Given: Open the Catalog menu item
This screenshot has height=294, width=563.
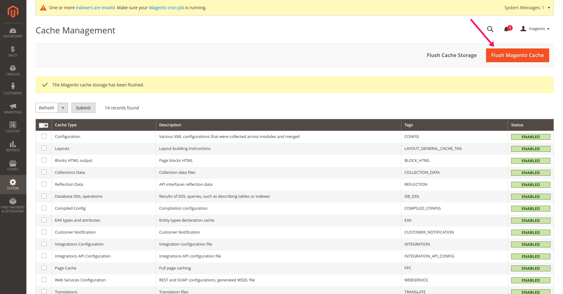Looking at the screenshot, I should 13,71.
